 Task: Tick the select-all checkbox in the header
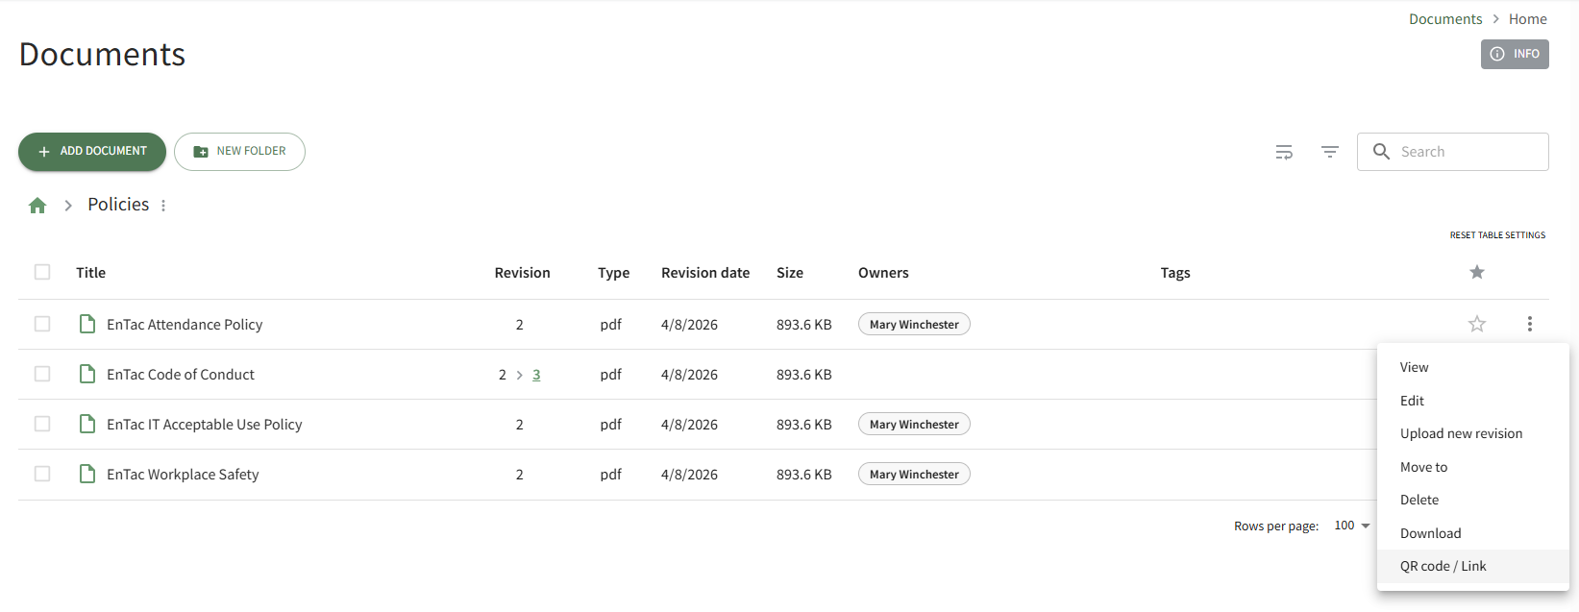(x=42, y=273)
